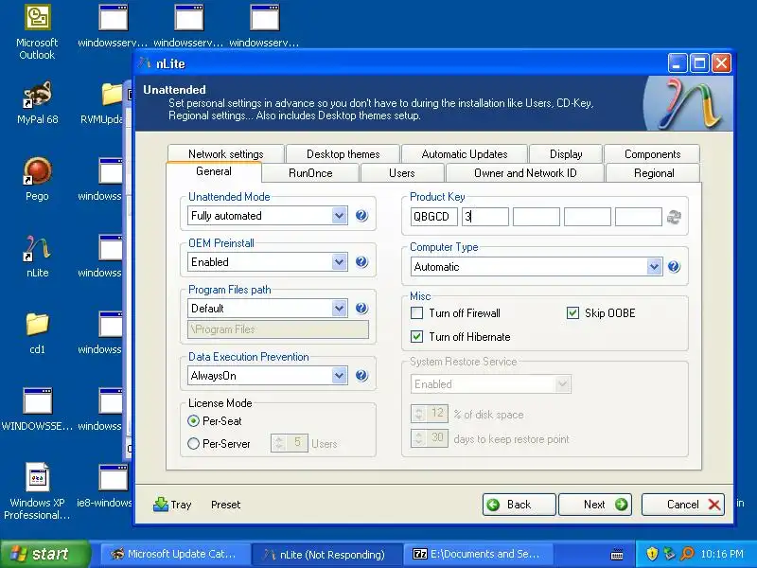Image resolution: width=757 pixels, height=568 pixels.
Task: Click the Data Execution Prevention help icon
Action: tap(361, 375)
